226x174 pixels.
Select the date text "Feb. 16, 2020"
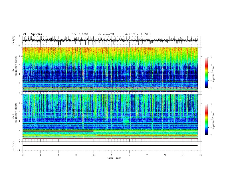tap(80, 34)
